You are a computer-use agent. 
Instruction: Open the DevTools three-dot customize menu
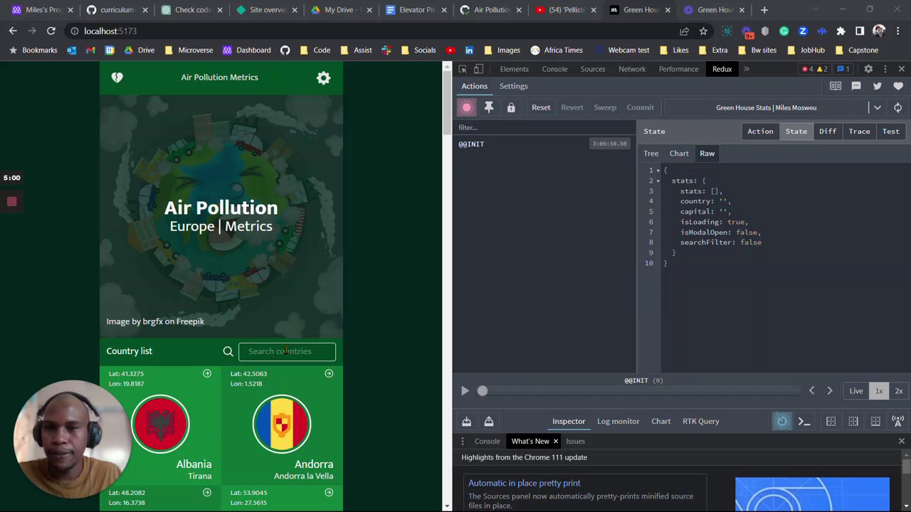(885, 69)
